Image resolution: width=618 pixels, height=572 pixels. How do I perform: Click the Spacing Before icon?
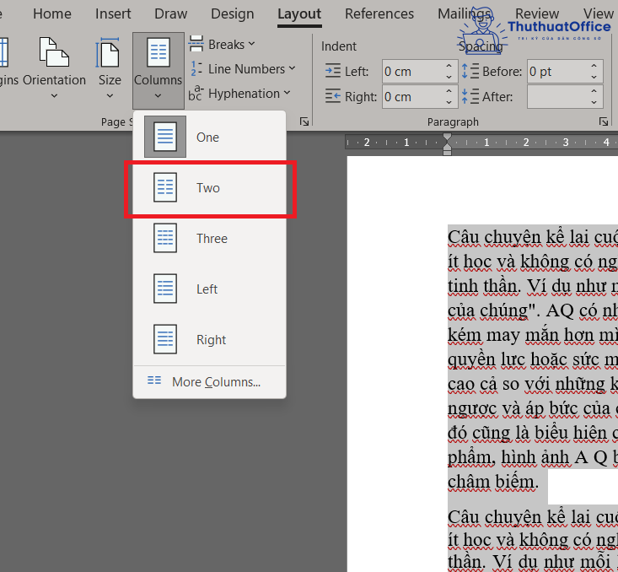point(470,71)
